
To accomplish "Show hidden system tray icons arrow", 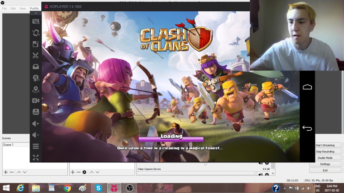I will [285, 188].
